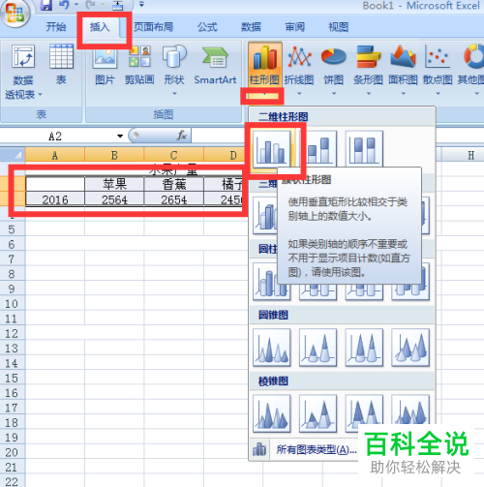
Task: Save the workbook from quick access toolbar
Action: click(46, 5)
